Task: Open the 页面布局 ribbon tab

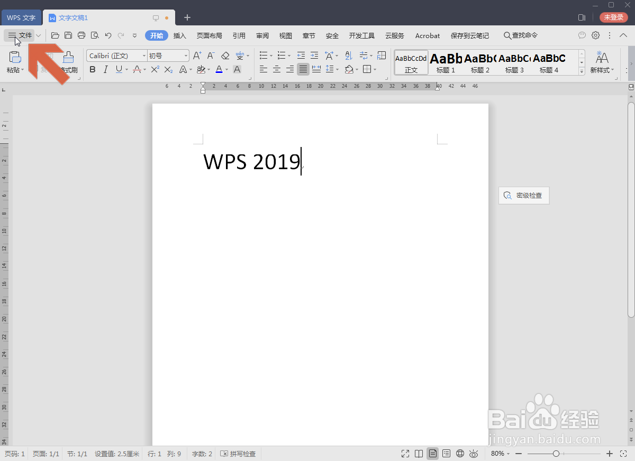Action: [209, 35]
